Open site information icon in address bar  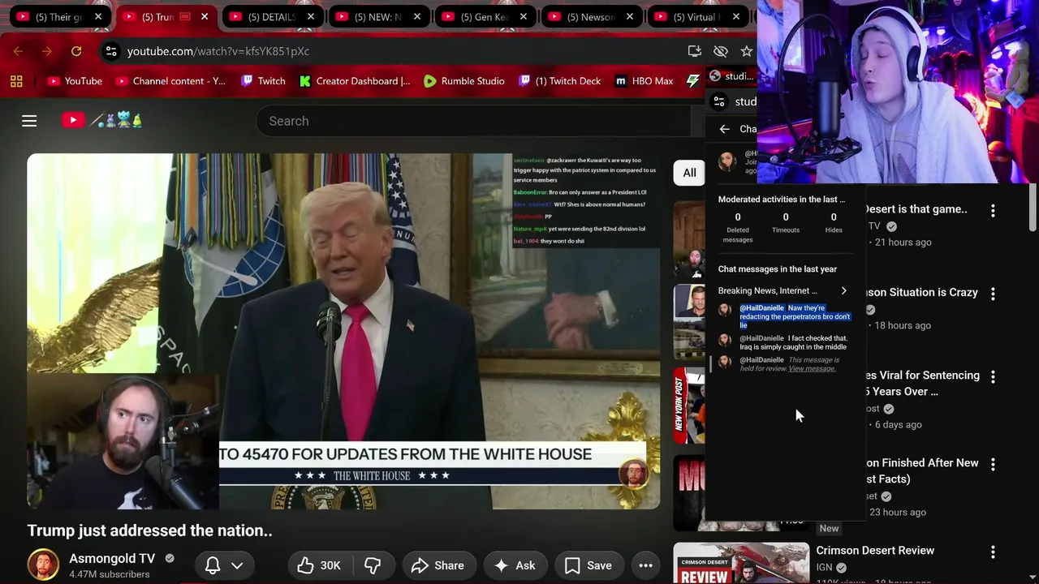[x=111, y=51]
